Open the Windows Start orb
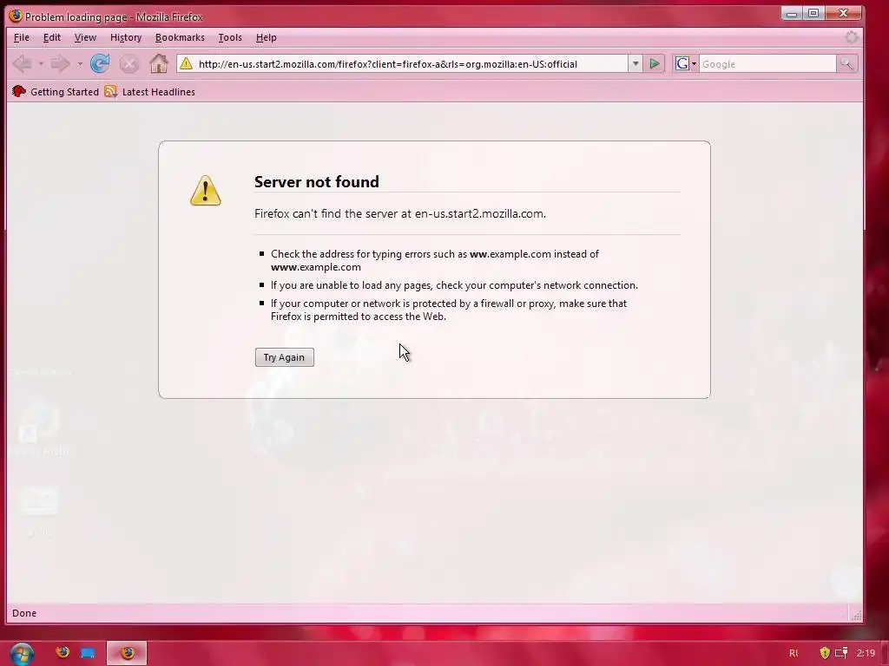889x666 pixels. coord(22,654)
